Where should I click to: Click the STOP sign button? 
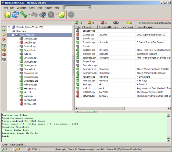coord(71,15)
